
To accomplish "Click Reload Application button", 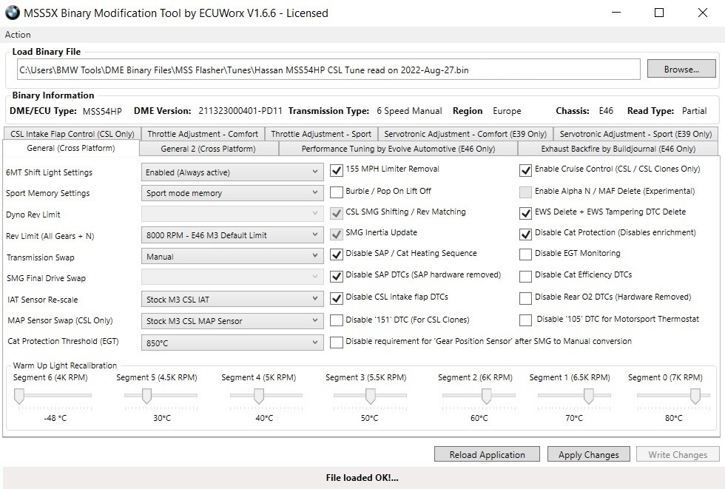I will pos(487,454).
